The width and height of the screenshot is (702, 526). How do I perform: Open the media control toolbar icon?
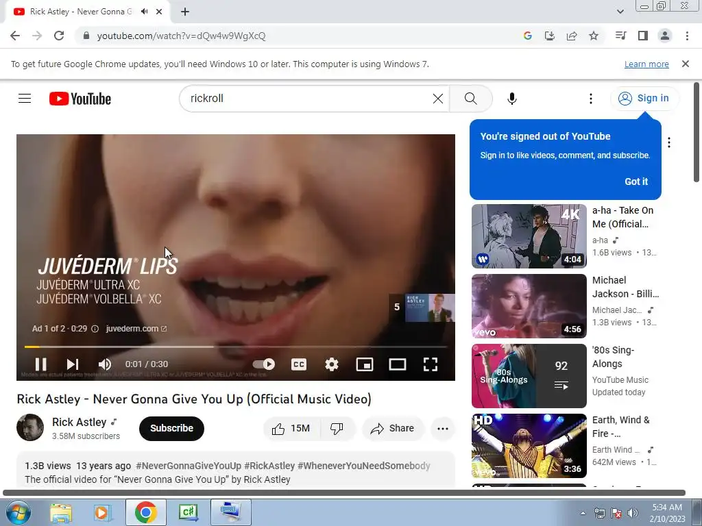pyautogui.click(x=620, y=36)
